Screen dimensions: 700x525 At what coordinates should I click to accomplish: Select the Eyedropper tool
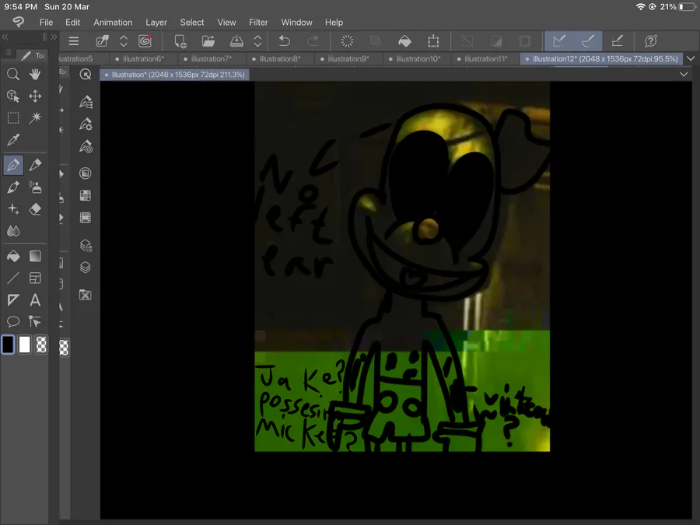pyautogui.click(x=13, y=140)
